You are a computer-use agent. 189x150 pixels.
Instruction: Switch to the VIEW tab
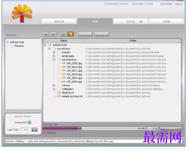(x=95, y=21)
